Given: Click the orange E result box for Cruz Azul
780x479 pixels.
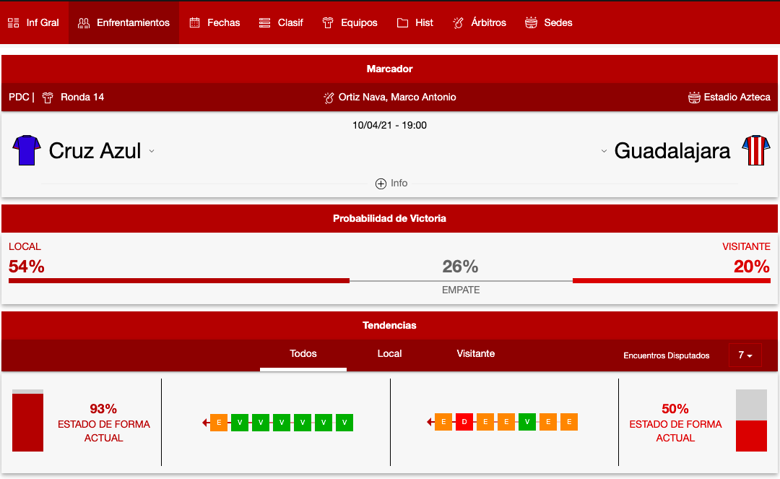Looking at the screenshot, I should tap(219, 423).
